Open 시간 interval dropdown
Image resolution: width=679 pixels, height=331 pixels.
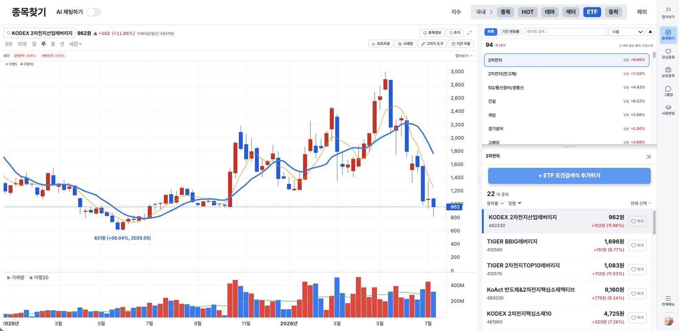pos(76,44)
